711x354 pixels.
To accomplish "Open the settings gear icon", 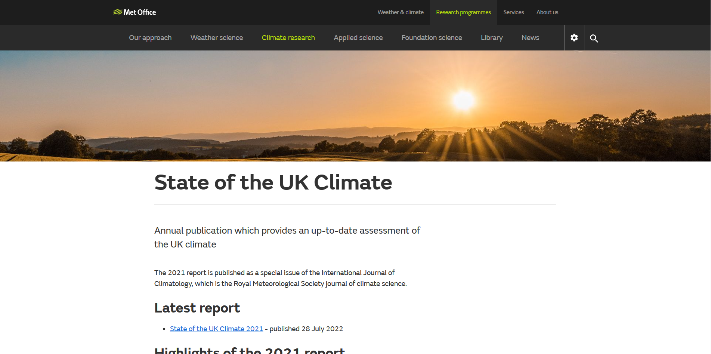I will click(574, 38).
